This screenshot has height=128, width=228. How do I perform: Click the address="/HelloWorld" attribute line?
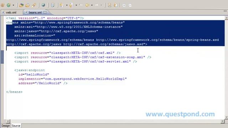(43, 83)
